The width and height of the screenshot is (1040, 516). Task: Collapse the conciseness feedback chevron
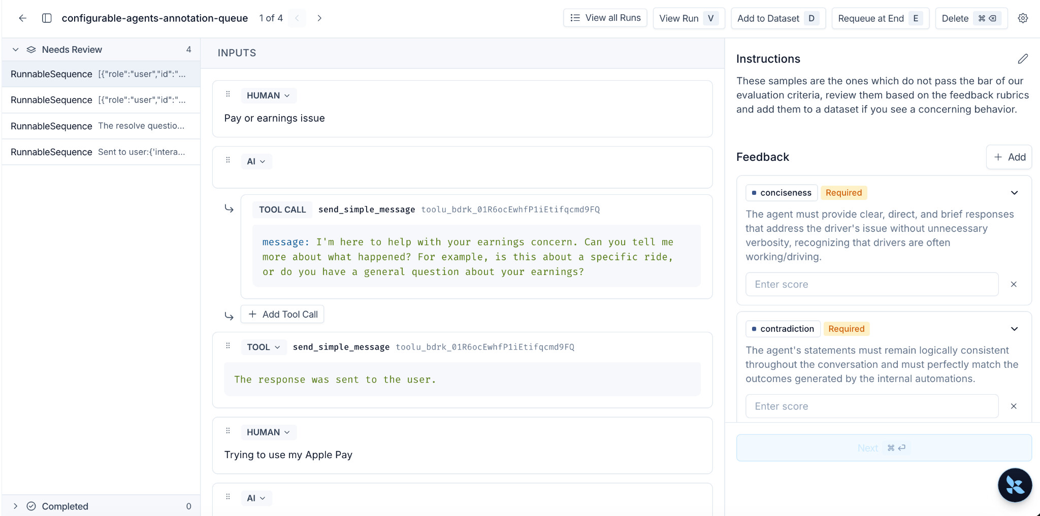tap(1014, 193)
